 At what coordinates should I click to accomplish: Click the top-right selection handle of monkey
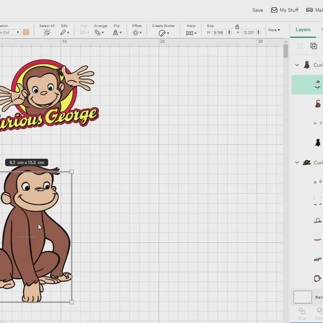(x=72, y=171)
